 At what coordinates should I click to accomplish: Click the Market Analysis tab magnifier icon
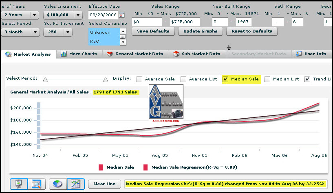(x=8, y=54)
